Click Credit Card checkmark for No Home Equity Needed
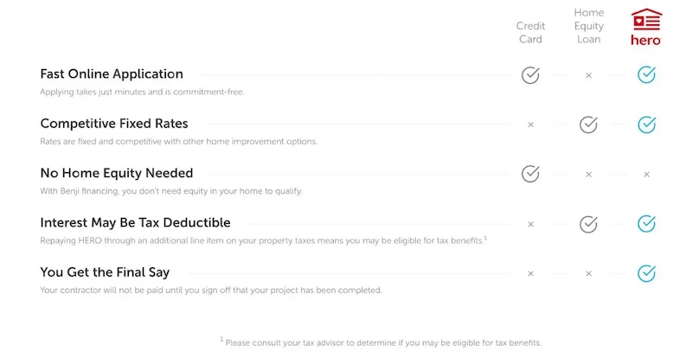The height and width of the screenshot is (358, 692). click(530, 174)
